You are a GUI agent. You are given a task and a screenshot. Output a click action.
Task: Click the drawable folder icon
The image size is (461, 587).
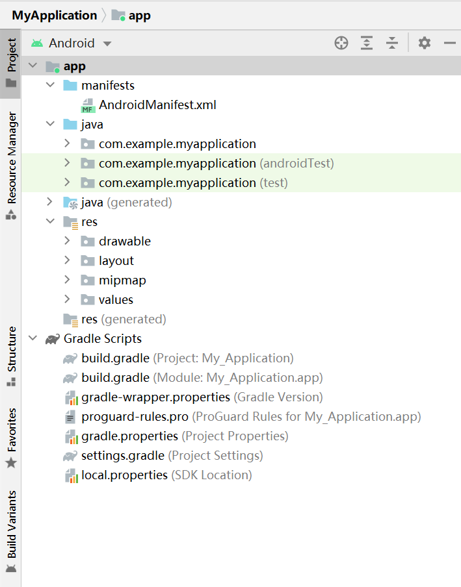[88, 241]
